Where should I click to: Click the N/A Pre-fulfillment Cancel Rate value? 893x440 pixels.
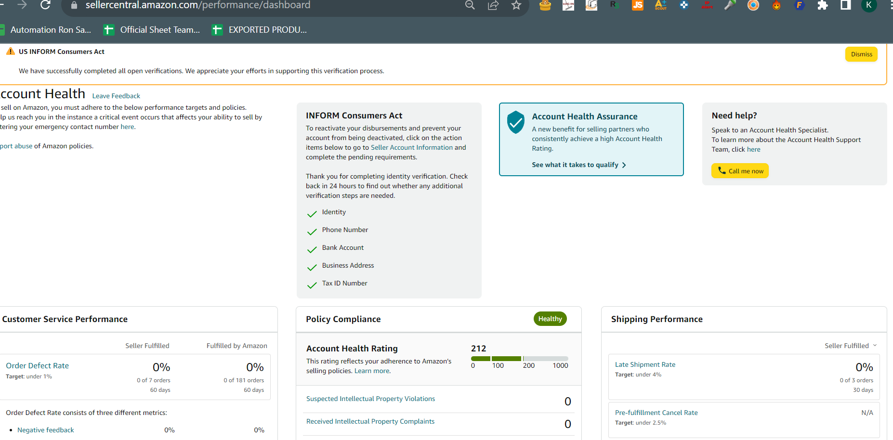pos(867,413)
